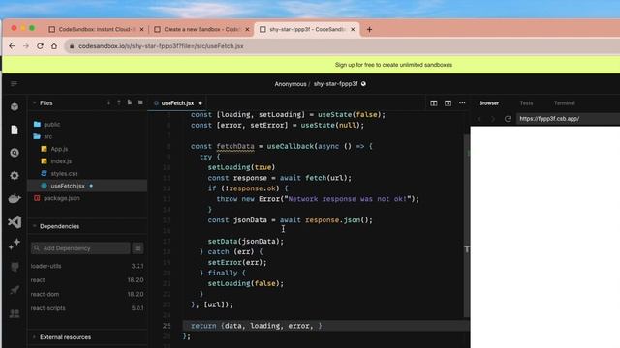Refresh the preview browser pane
620x348 pixels.
pos(508,118)
